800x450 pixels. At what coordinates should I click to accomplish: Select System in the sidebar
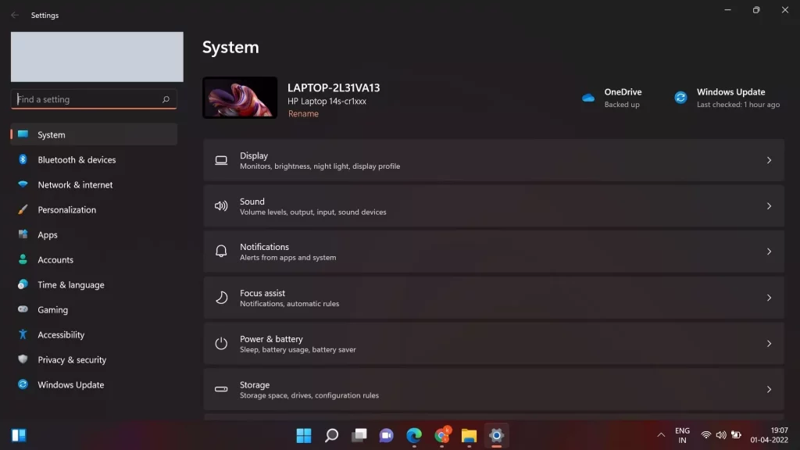tap(94, 134)
